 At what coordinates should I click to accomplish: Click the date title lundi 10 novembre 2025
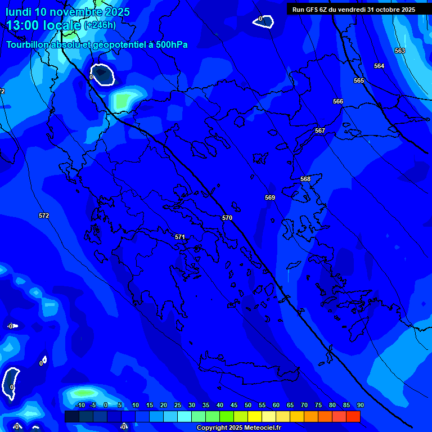[x=68, y=12]
